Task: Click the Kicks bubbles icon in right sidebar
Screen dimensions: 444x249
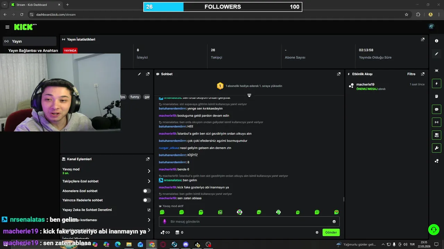Action: point(436,161)
